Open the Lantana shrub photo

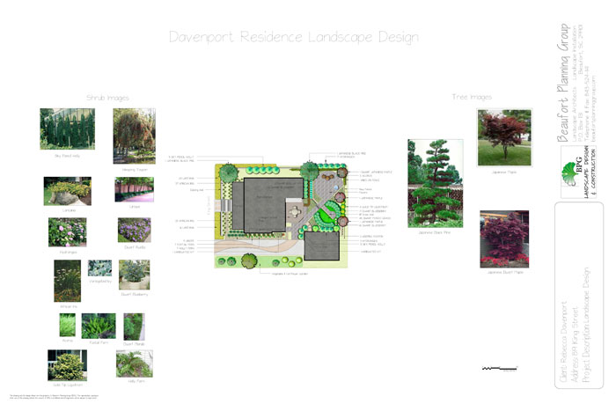pos(66,192)
